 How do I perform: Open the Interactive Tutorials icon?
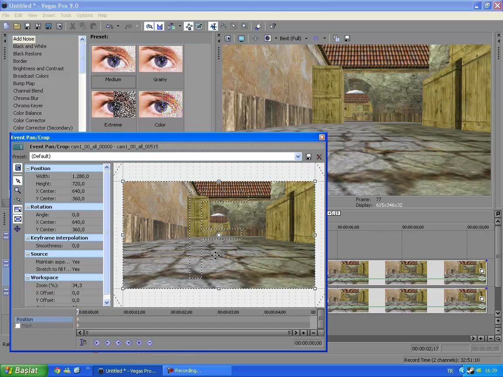(x=258, y=26)
